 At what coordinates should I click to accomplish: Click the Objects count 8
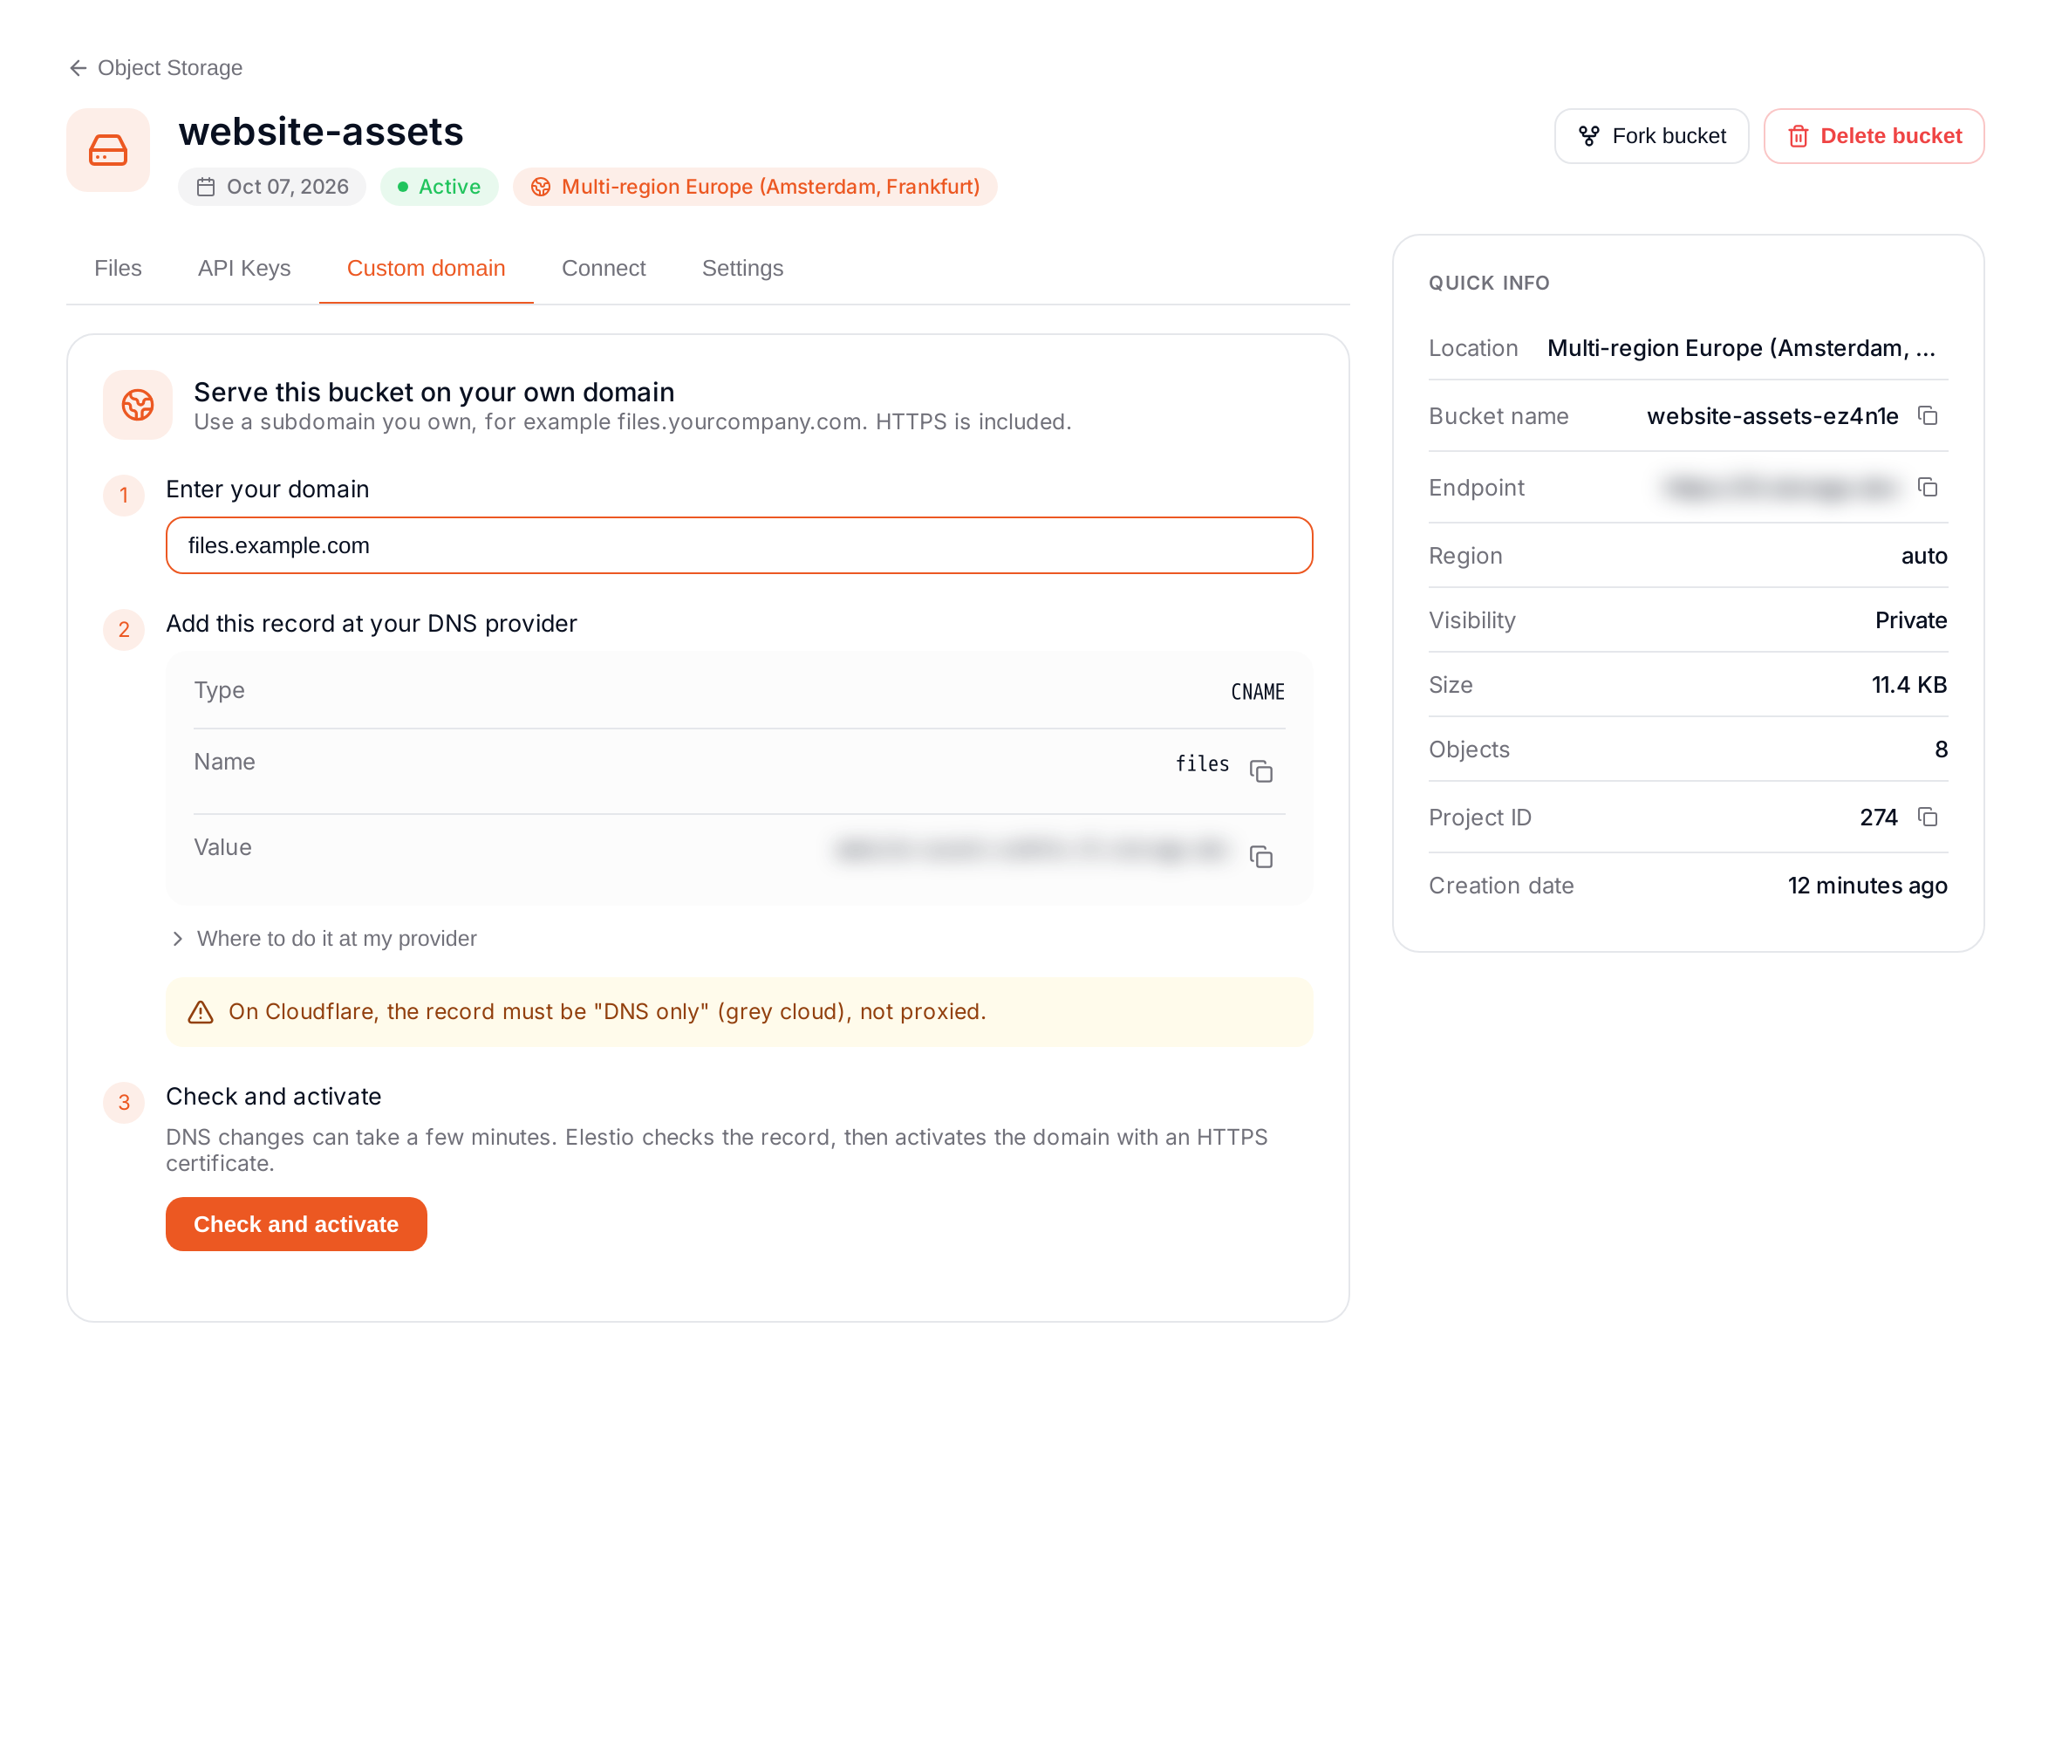(1940, 749)
